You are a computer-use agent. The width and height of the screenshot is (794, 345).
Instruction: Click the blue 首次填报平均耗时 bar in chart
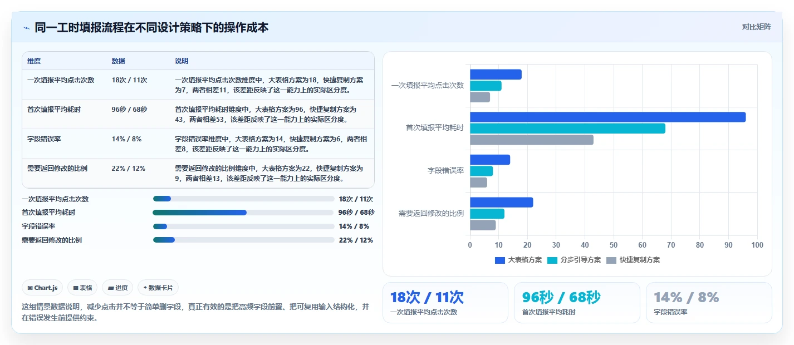607,117
